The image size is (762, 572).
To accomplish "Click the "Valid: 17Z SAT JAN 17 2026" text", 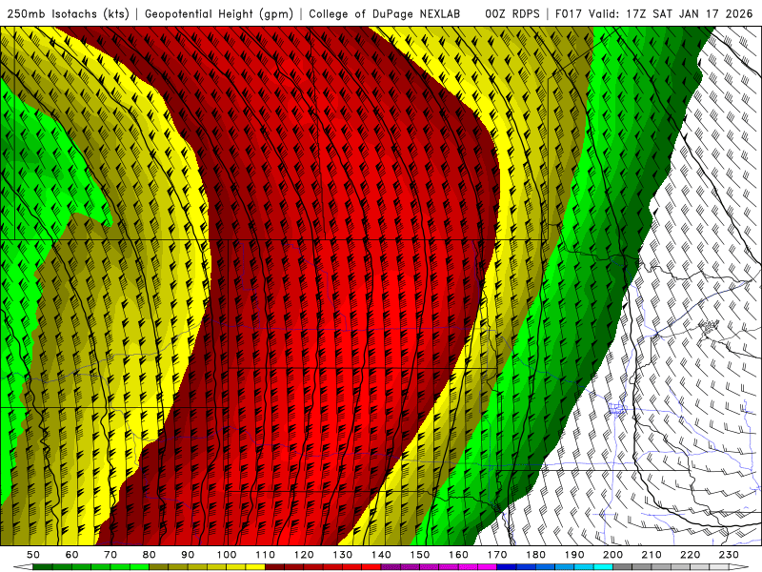I will pyautogui.click(x=671, y=13).
